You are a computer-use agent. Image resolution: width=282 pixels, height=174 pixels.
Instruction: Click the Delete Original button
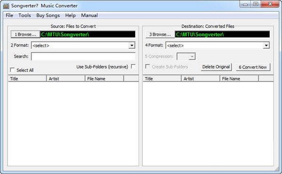pos(216,67)
